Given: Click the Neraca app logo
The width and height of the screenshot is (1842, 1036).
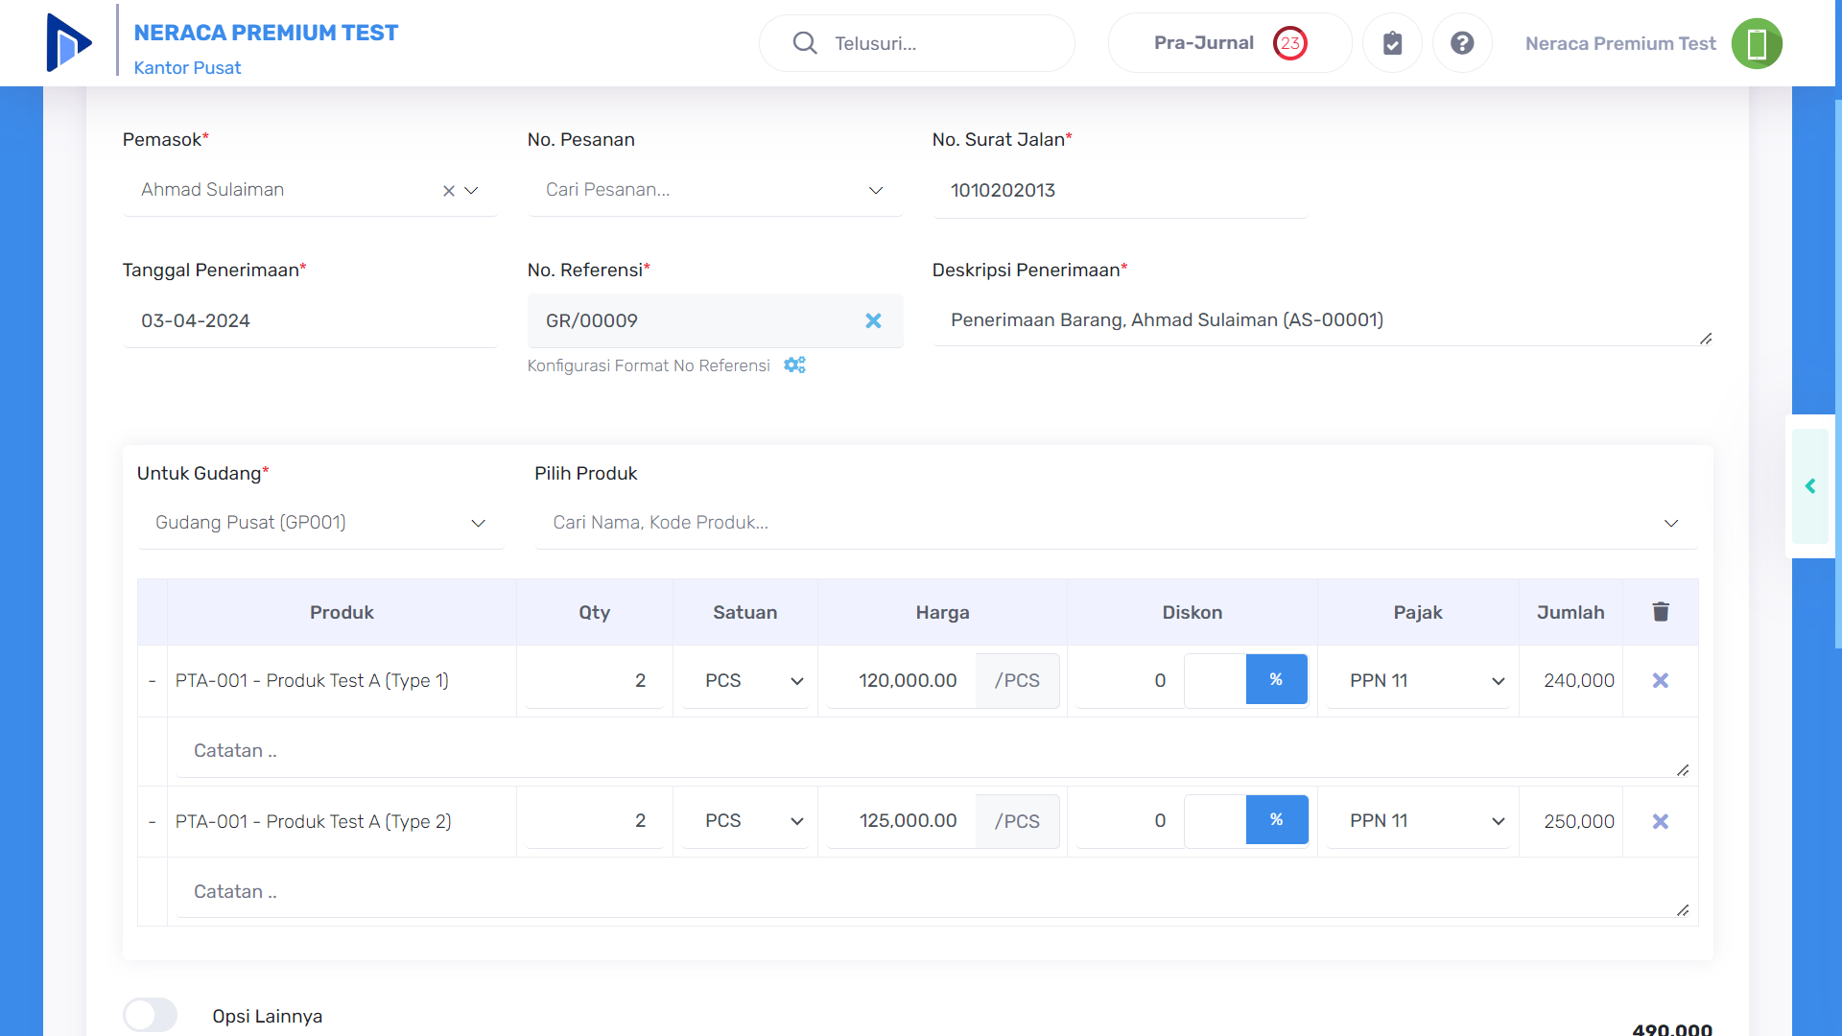Looking at the screenshot, I should (x=69, y=43).
